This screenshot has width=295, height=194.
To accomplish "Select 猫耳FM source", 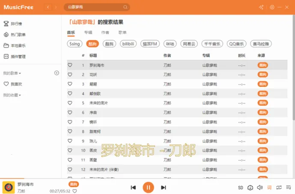I will [x=150, y=44].
